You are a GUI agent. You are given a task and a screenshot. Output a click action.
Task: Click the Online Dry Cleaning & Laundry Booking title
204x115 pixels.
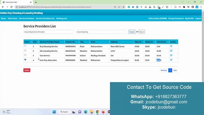21,13
